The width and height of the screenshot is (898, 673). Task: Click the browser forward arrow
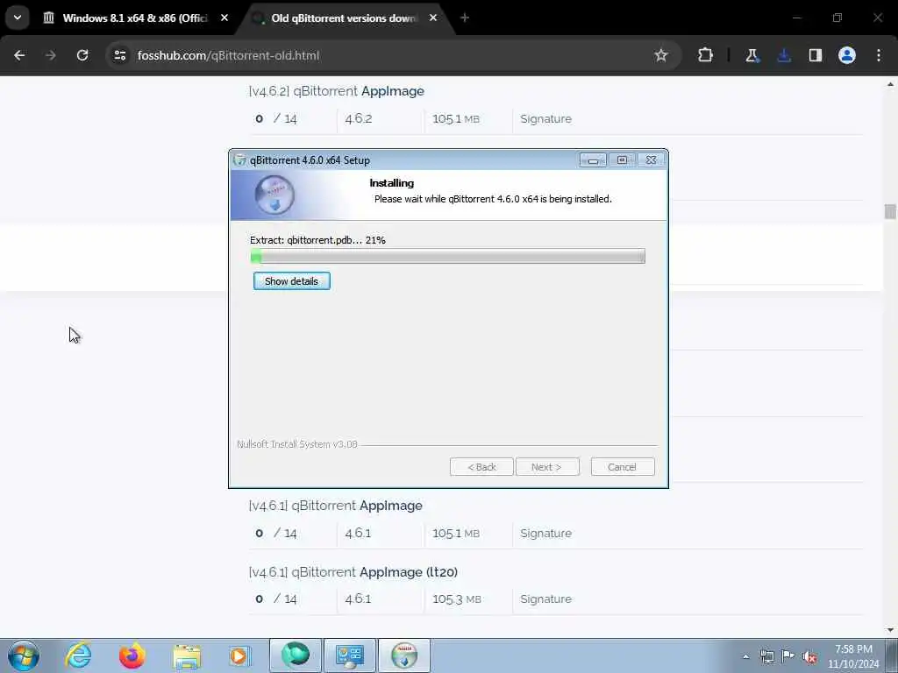click(50, 55)
